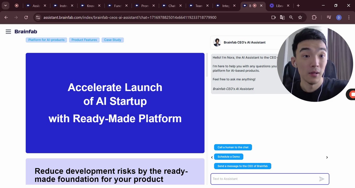Switch to the Libra tab
The width and height of the screenshot is (355, 188).
(280, 6)
